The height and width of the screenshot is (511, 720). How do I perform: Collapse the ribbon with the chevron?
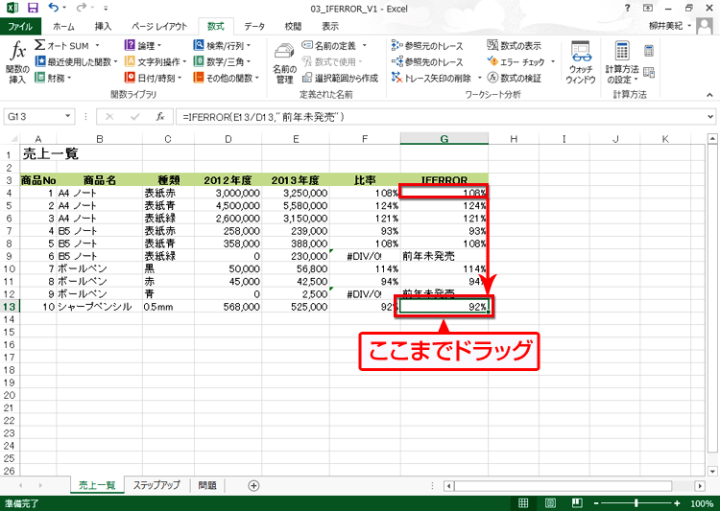click(709, 95)
